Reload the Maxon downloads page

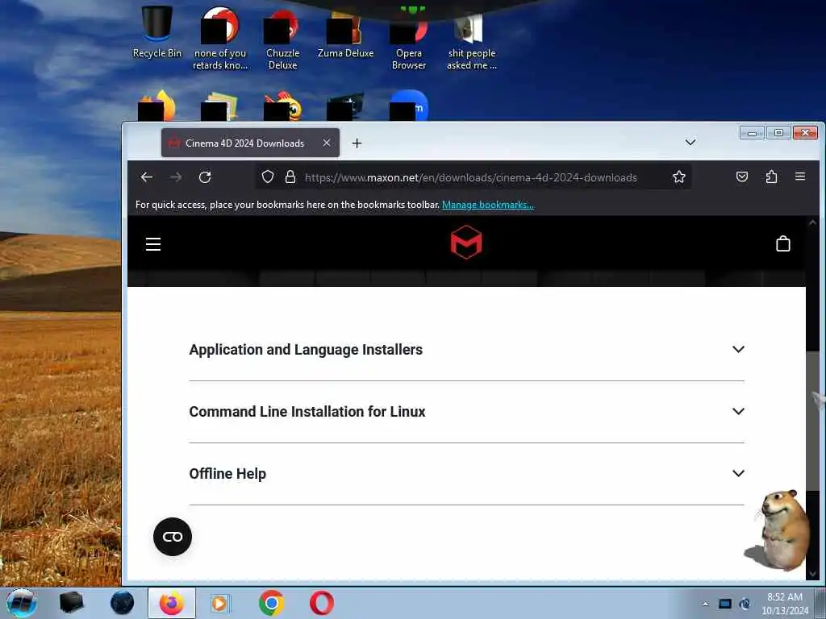pos(205,177)
